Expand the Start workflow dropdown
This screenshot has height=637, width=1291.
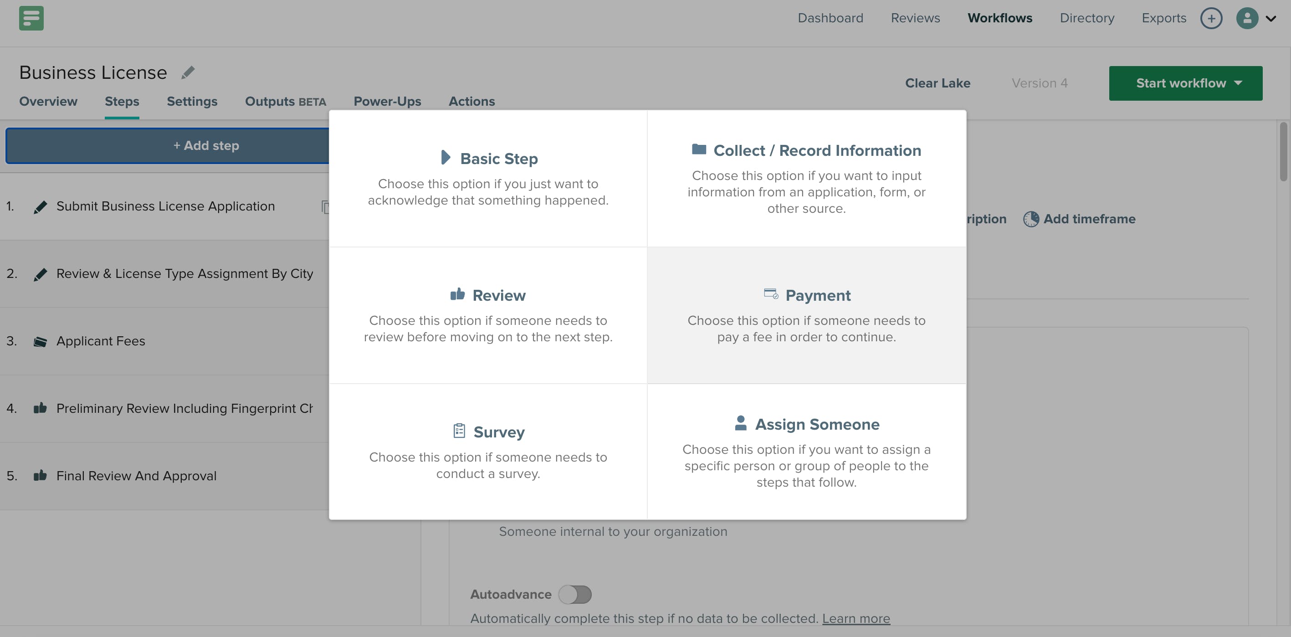pyautogui.click(x=1238, y=83)
